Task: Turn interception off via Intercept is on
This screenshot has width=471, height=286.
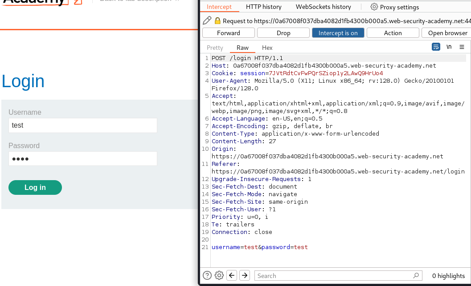Action: [338, 32]
